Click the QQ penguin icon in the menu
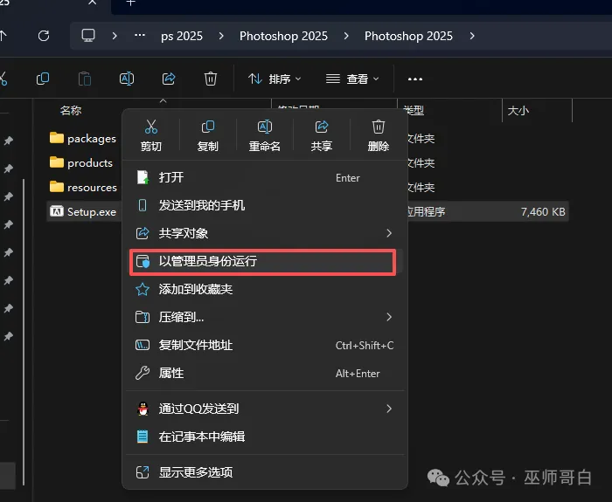The image size is (612, 502). (x=143, y=409)
